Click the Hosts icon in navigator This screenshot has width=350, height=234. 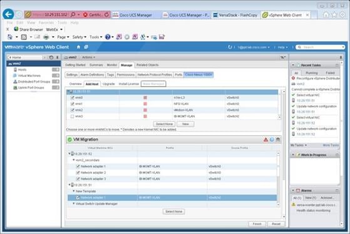point(16,69)
